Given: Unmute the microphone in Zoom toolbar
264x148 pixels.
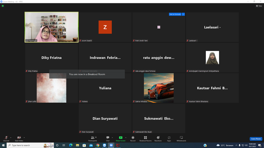Looking at the screenshot, I should click(6, 139).
